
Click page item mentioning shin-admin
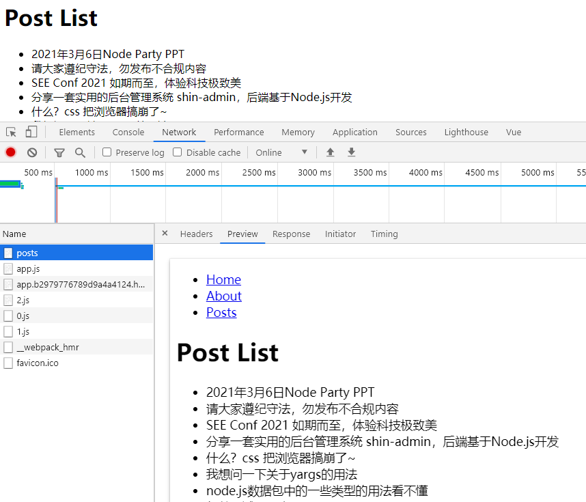[192, 97]
